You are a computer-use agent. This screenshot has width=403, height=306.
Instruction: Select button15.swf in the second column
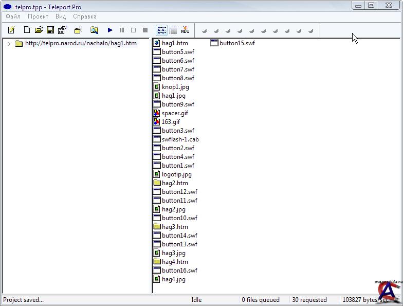[236, 43]
